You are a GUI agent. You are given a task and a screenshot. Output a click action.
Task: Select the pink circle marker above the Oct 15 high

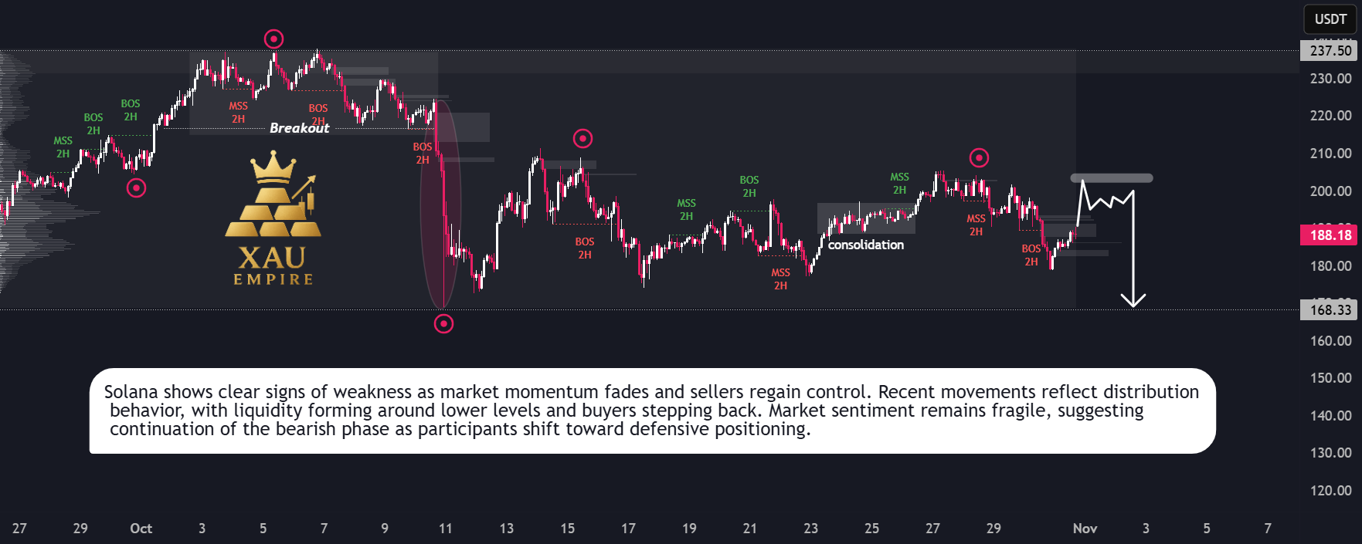pos(583,138)
